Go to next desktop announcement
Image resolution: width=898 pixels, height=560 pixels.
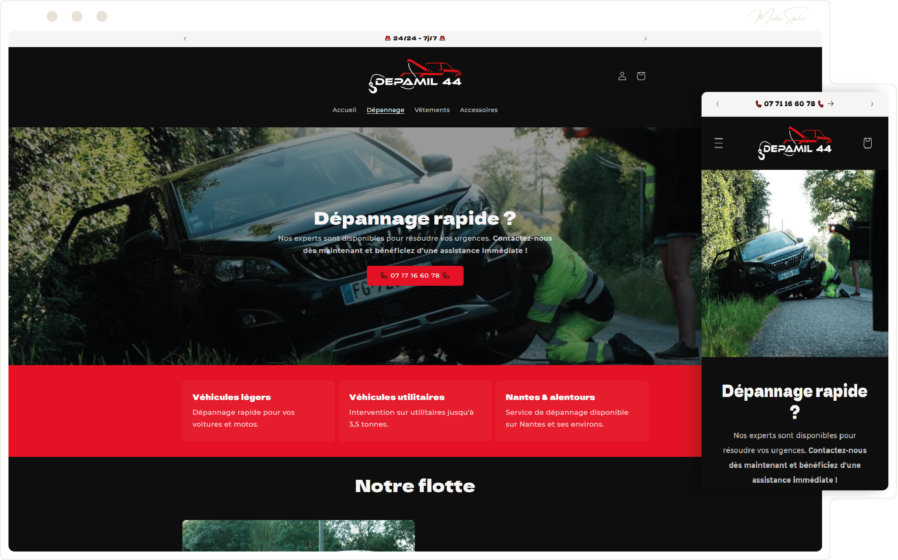point(645,39)
